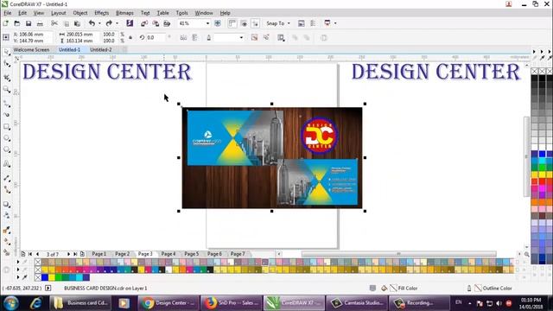This screenshot has width=553, height=311.
Task: Select the Polygon tool in toolbox
Action: 6,149
